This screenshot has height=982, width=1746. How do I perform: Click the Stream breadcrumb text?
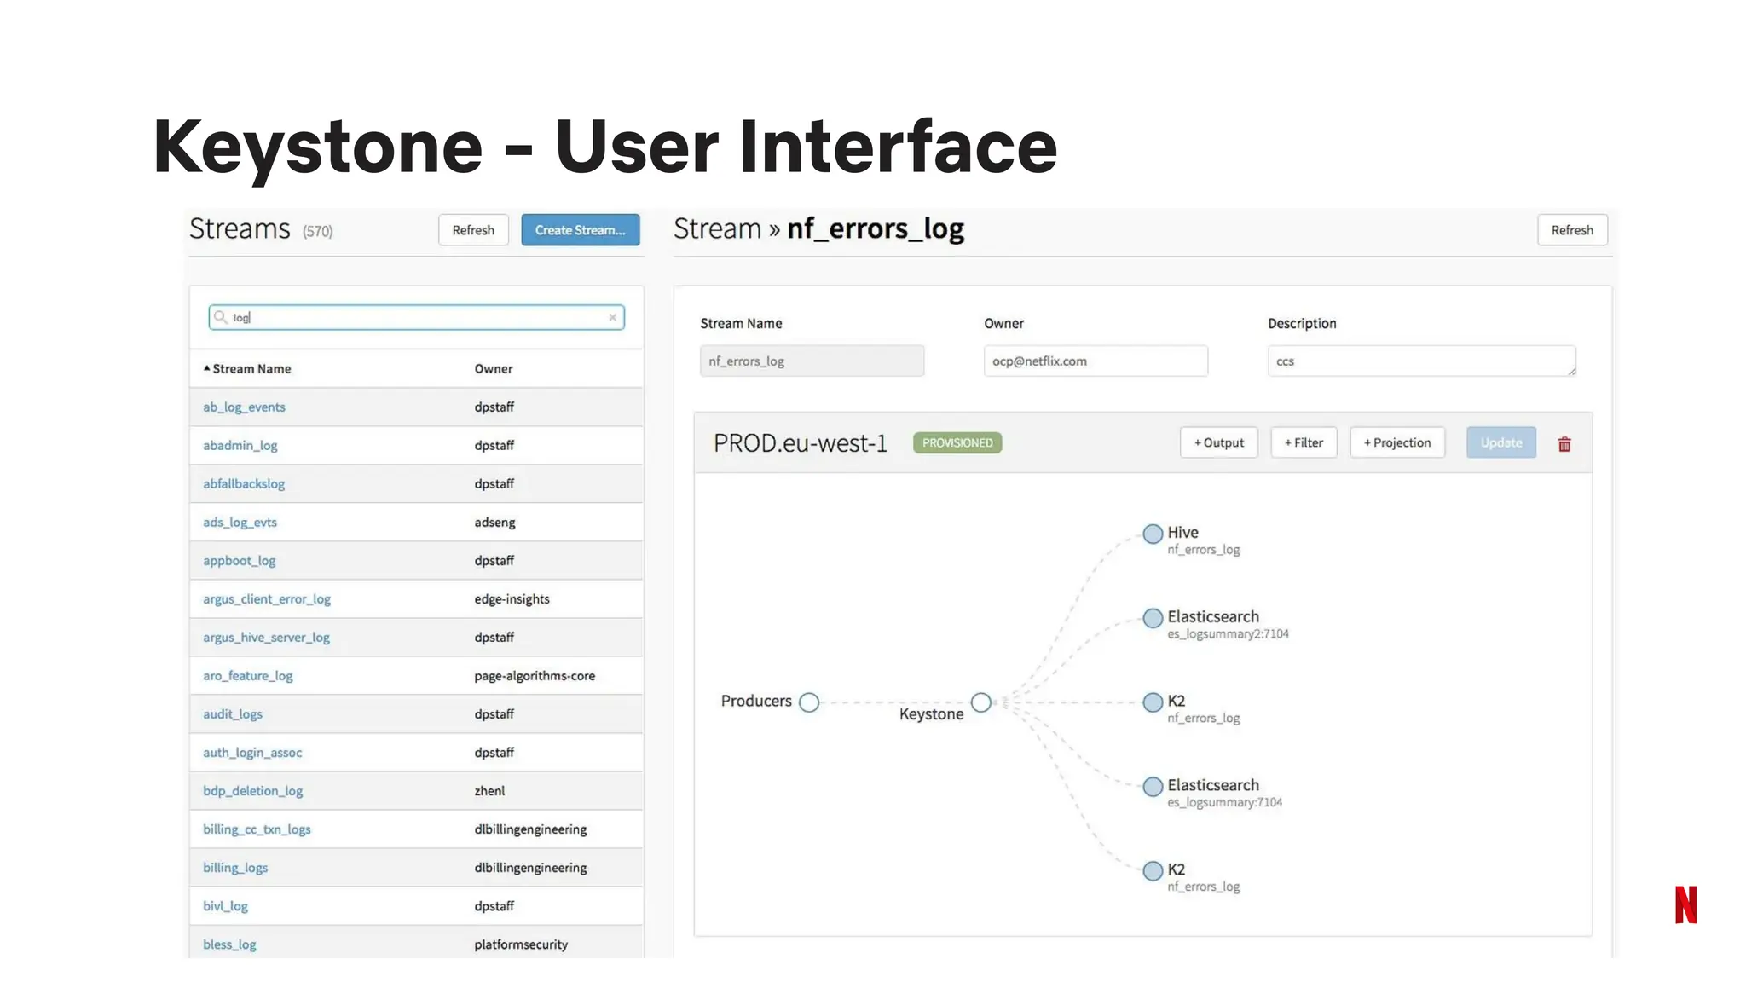point(717,228)
